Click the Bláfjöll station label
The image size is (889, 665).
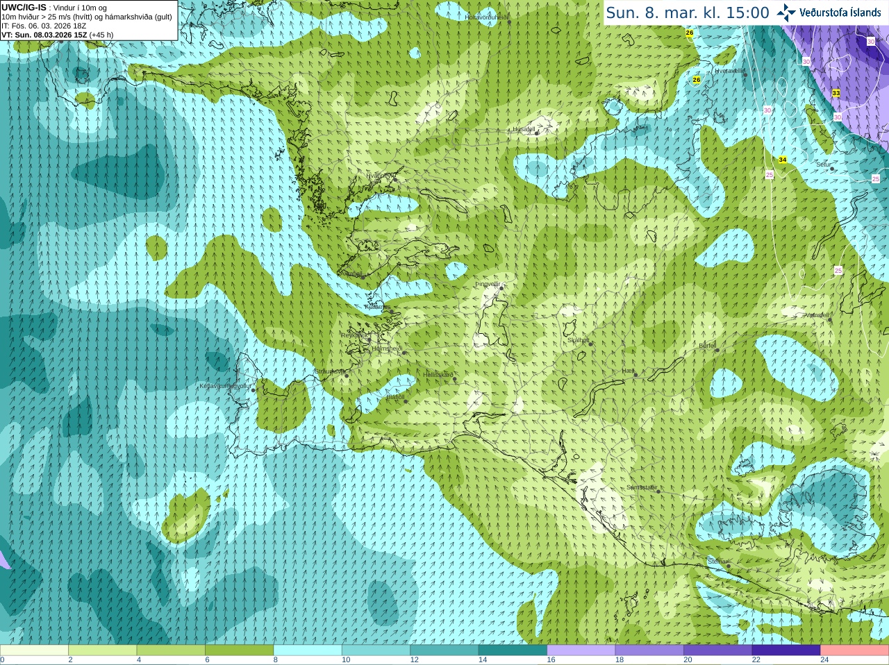click(395, 397)
